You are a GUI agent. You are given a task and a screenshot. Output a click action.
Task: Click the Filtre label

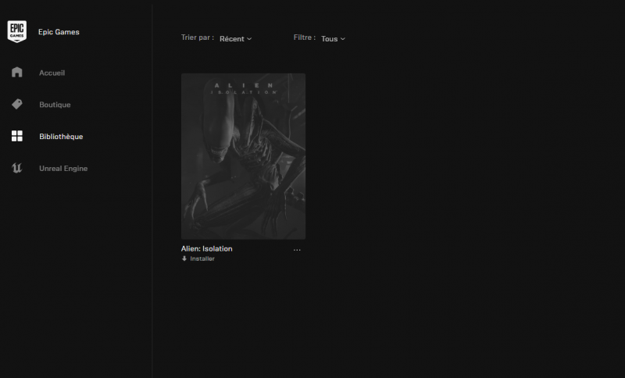pos(305,37)
